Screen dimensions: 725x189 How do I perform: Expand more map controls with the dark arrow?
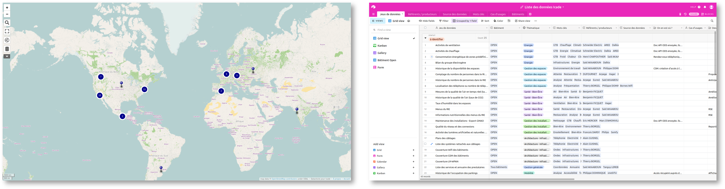pyautogui.click(x=7, y=56)
